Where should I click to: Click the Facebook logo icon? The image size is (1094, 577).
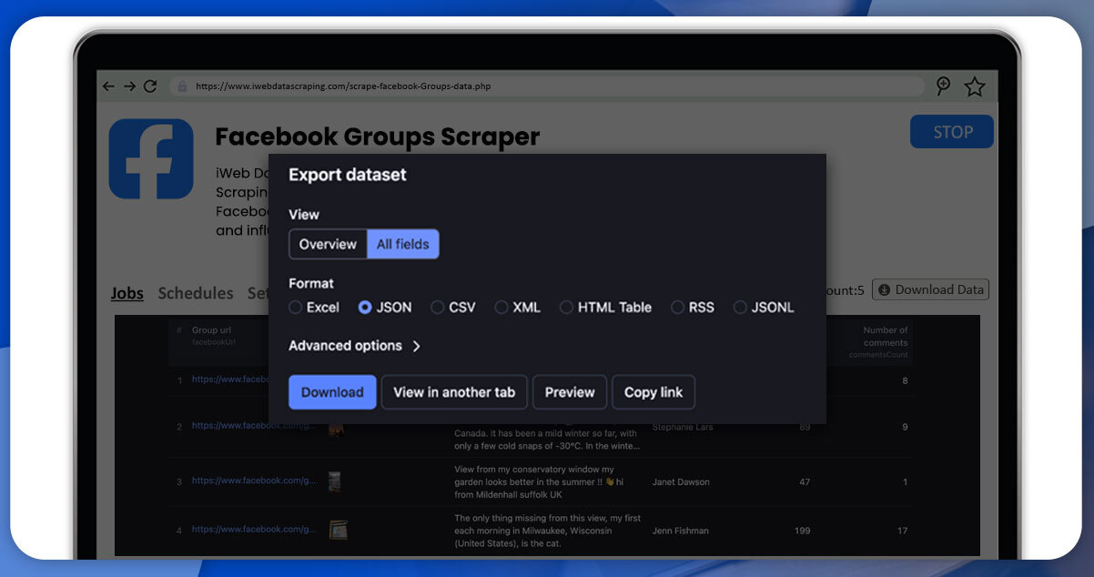click(x=151, y=158)
